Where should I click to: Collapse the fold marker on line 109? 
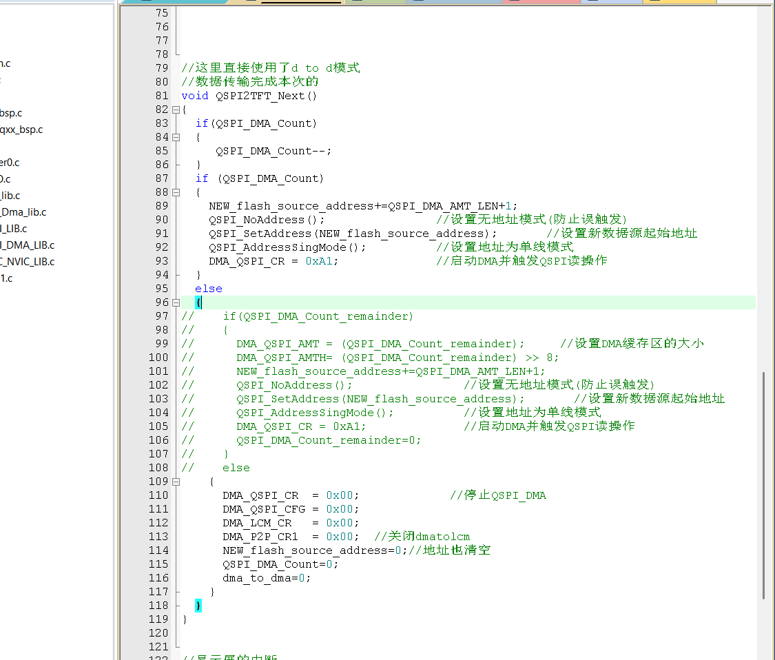[176, 482]
